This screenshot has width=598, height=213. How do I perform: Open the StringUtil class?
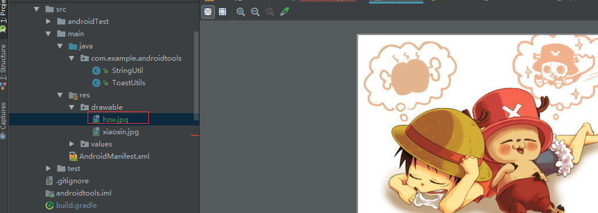(x=127, y=71)
